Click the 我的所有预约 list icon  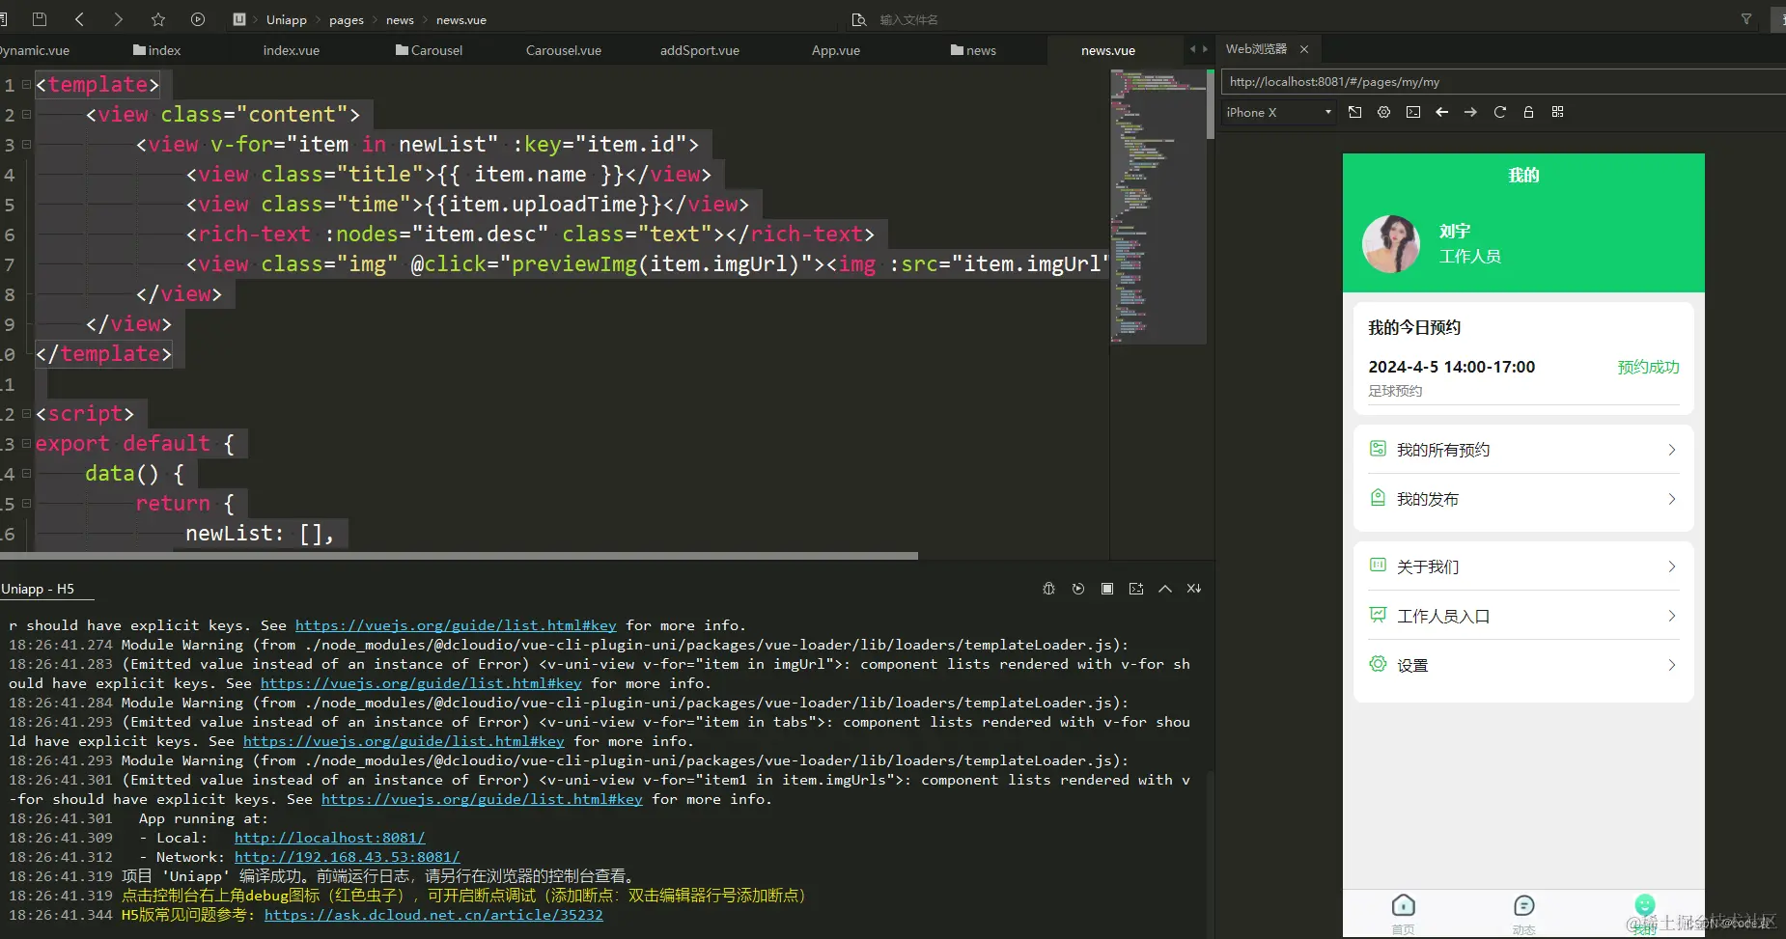pos(1378,449)
